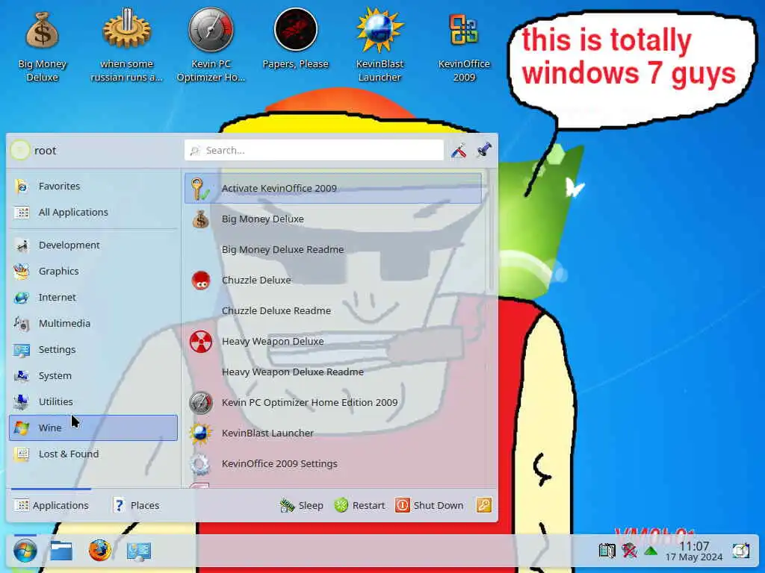Launch KevinBlast Launcher from menu list

[x=333, y=433]
